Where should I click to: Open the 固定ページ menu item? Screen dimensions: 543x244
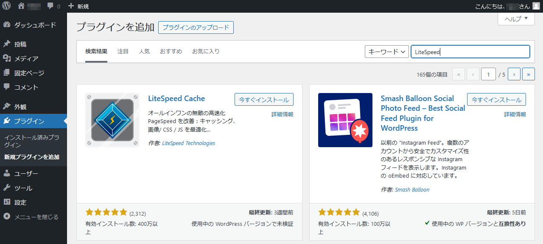pos(34,73)
